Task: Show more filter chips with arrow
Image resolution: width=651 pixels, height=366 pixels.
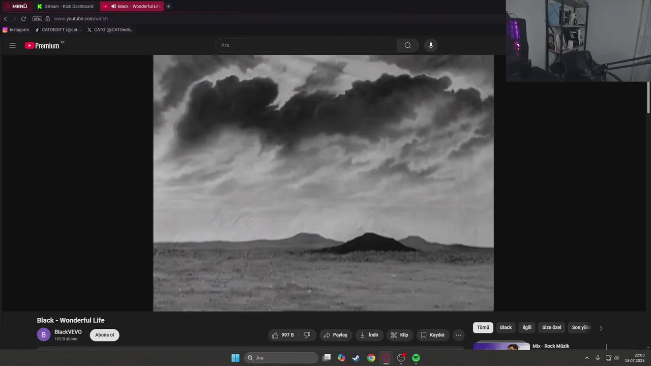Action: 601,328
